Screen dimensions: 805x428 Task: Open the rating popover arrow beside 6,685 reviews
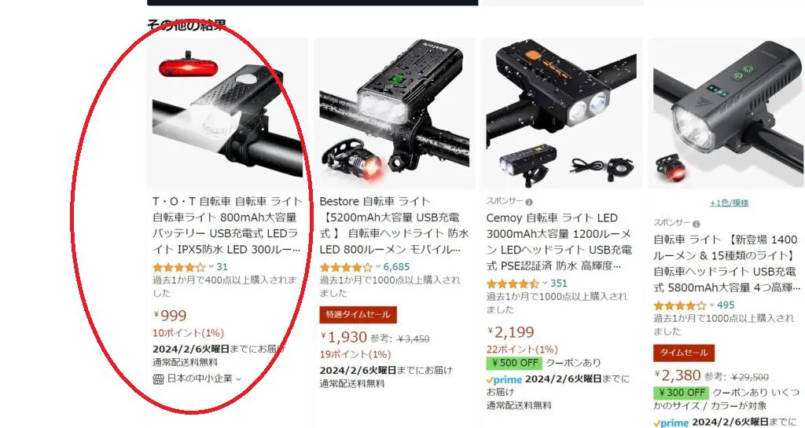point(378,266)
